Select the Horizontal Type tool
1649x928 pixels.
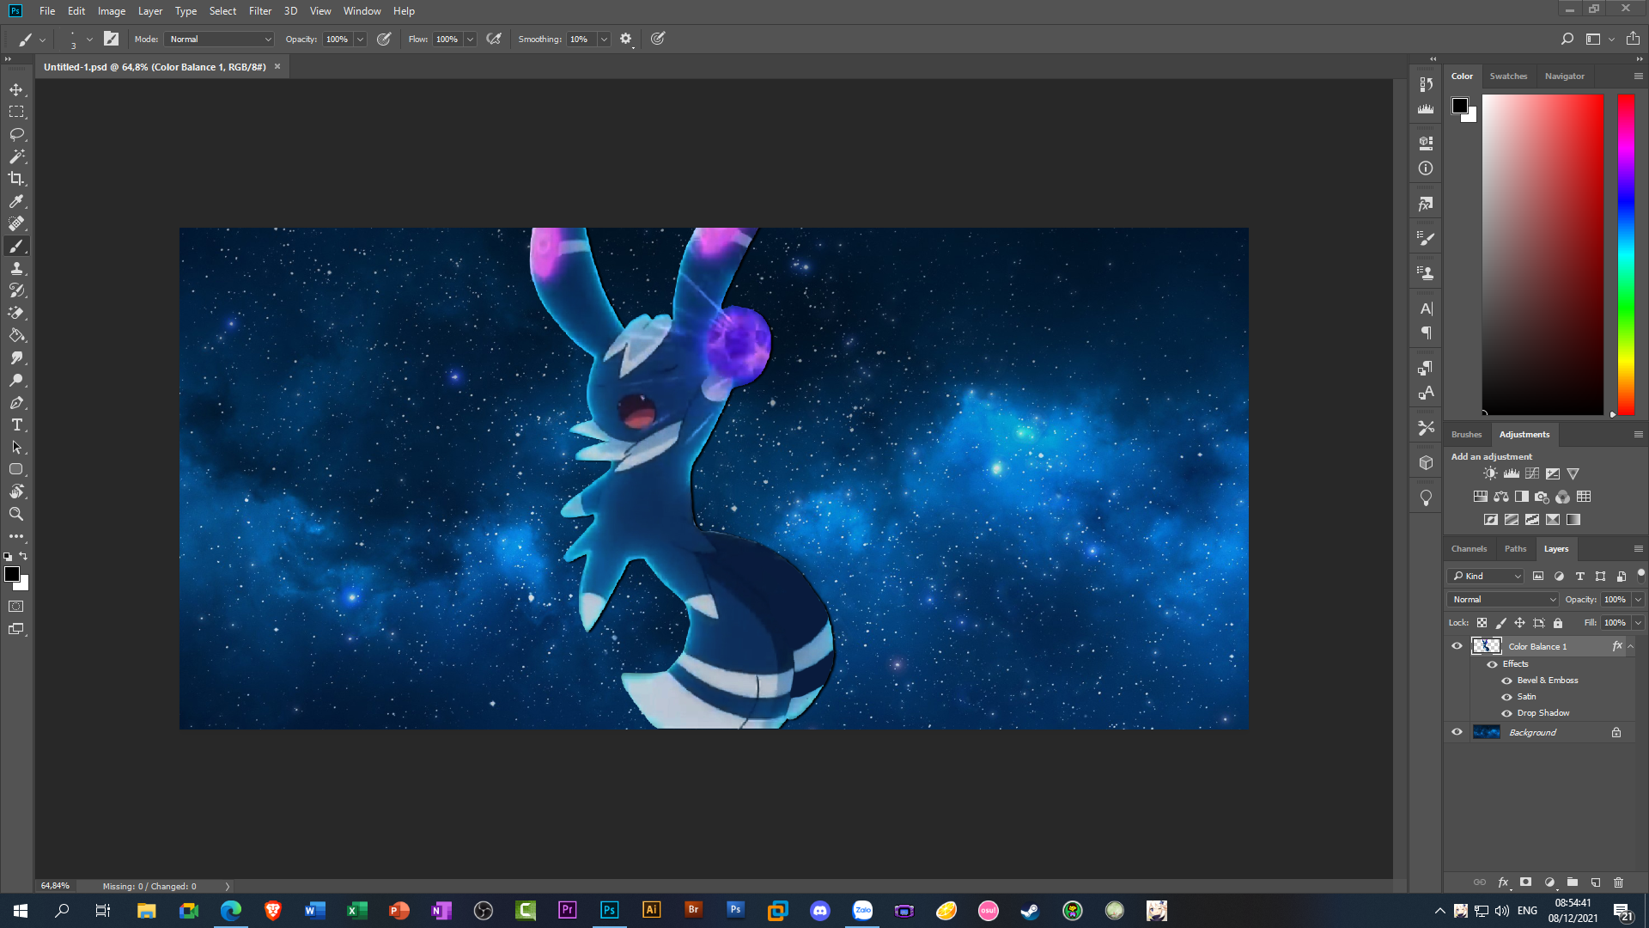[x=16, y=424]
